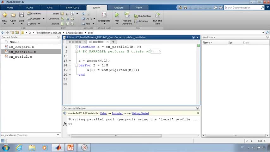
Task: Run the script with green Run button
Action: (x=117, y=15)
